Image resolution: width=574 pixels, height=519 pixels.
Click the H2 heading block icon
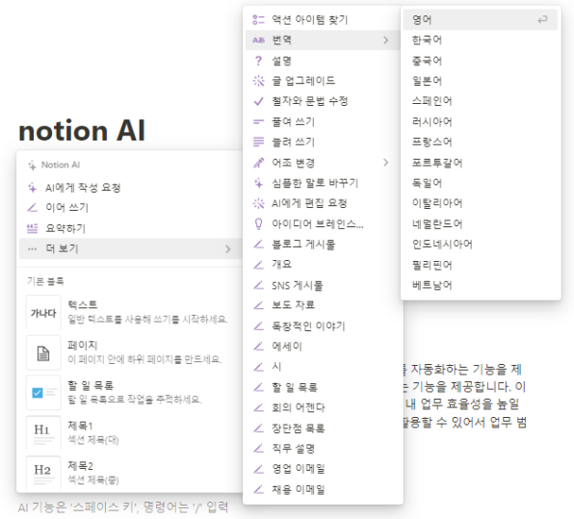tap(43, 474)
